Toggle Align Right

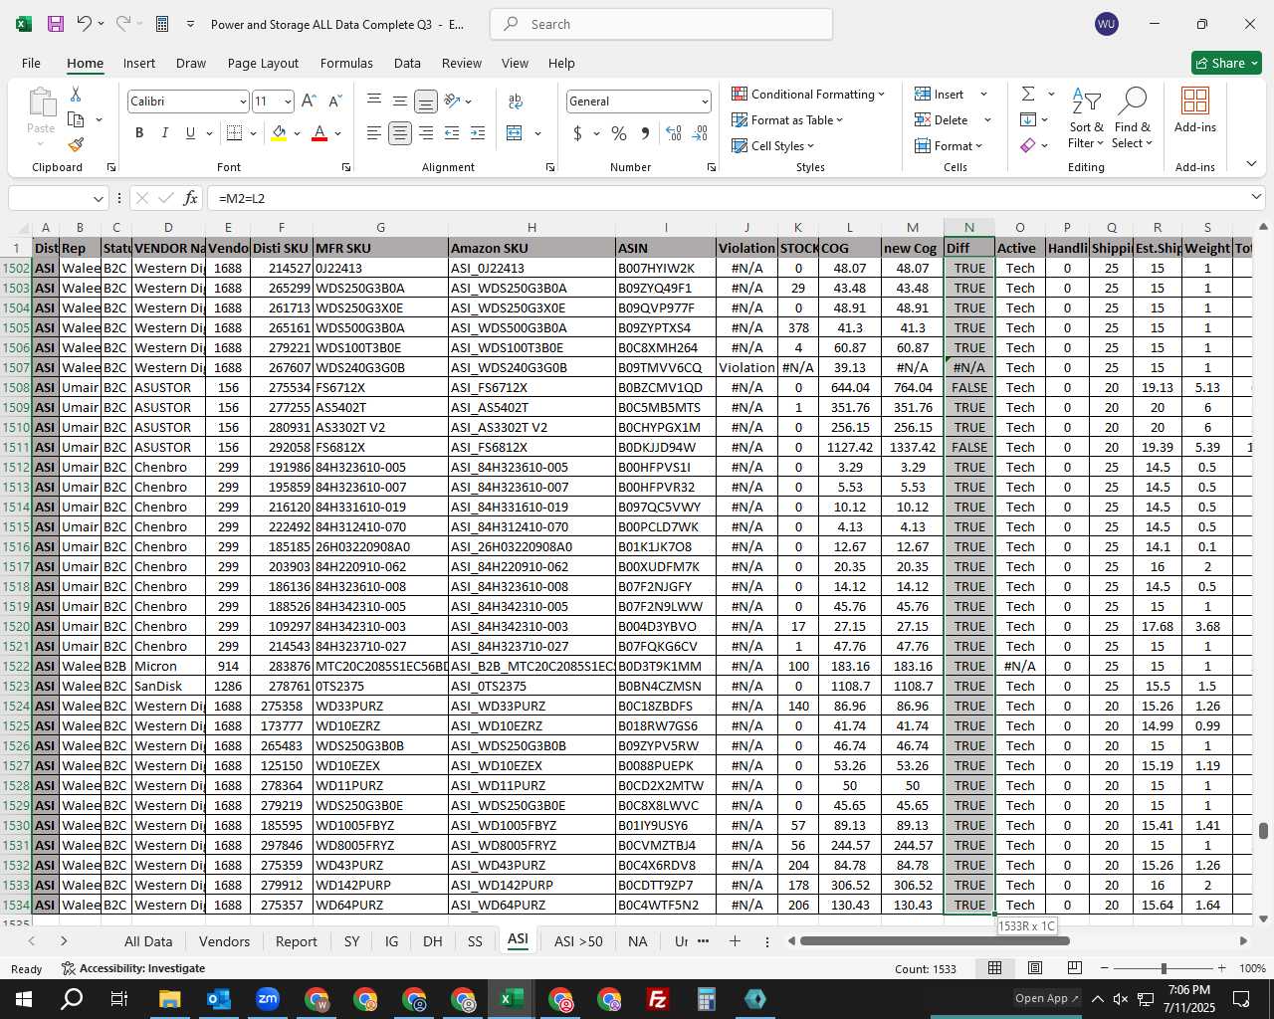(x=426, y=133)
